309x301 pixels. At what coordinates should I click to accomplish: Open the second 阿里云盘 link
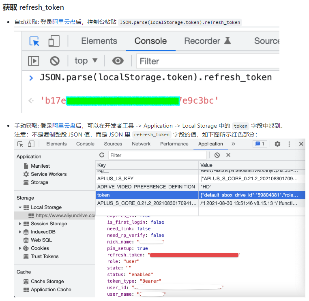[x=64, y=126]
